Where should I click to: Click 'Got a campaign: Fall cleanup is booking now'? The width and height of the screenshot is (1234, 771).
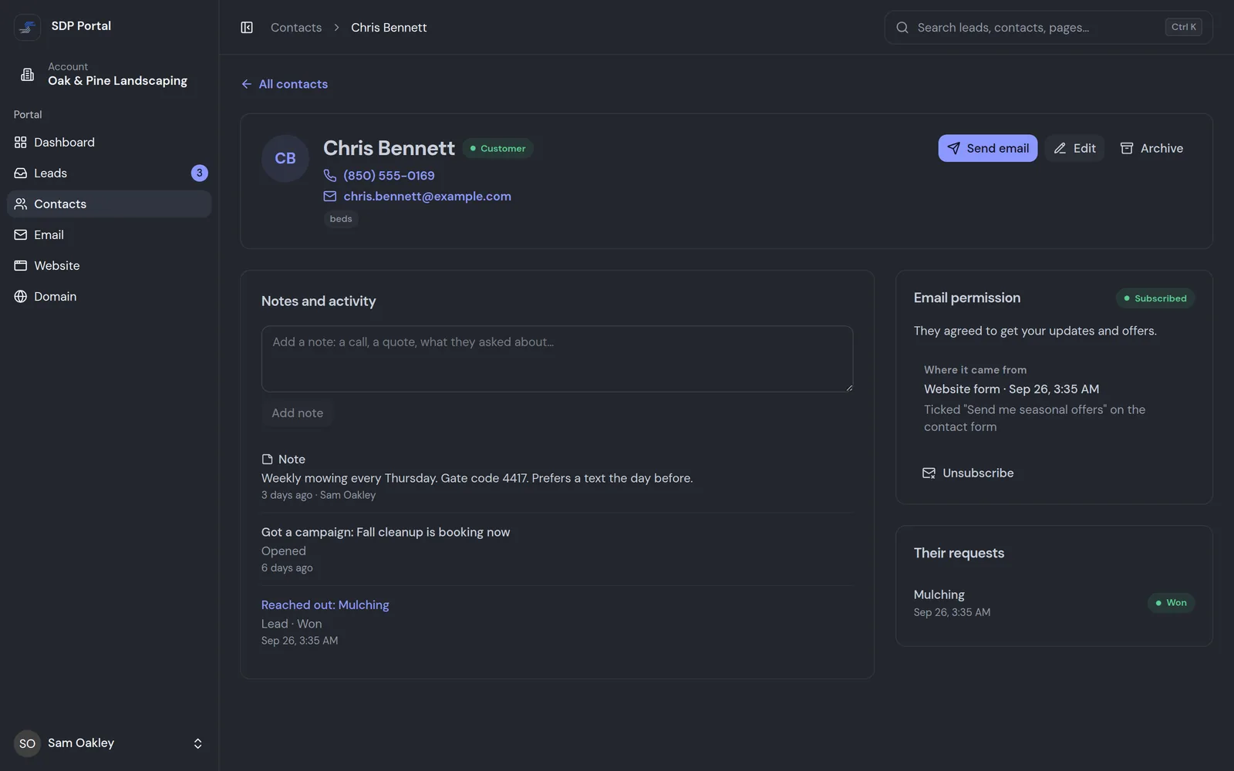coord(386,532)
